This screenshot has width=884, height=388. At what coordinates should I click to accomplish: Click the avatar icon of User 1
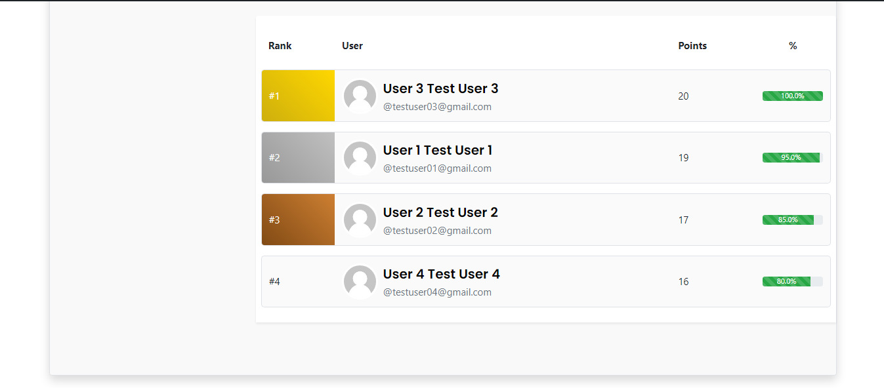coord(360,158)
